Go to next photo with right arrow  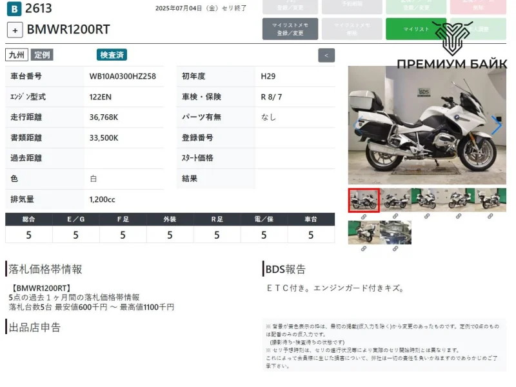(496, 126)
